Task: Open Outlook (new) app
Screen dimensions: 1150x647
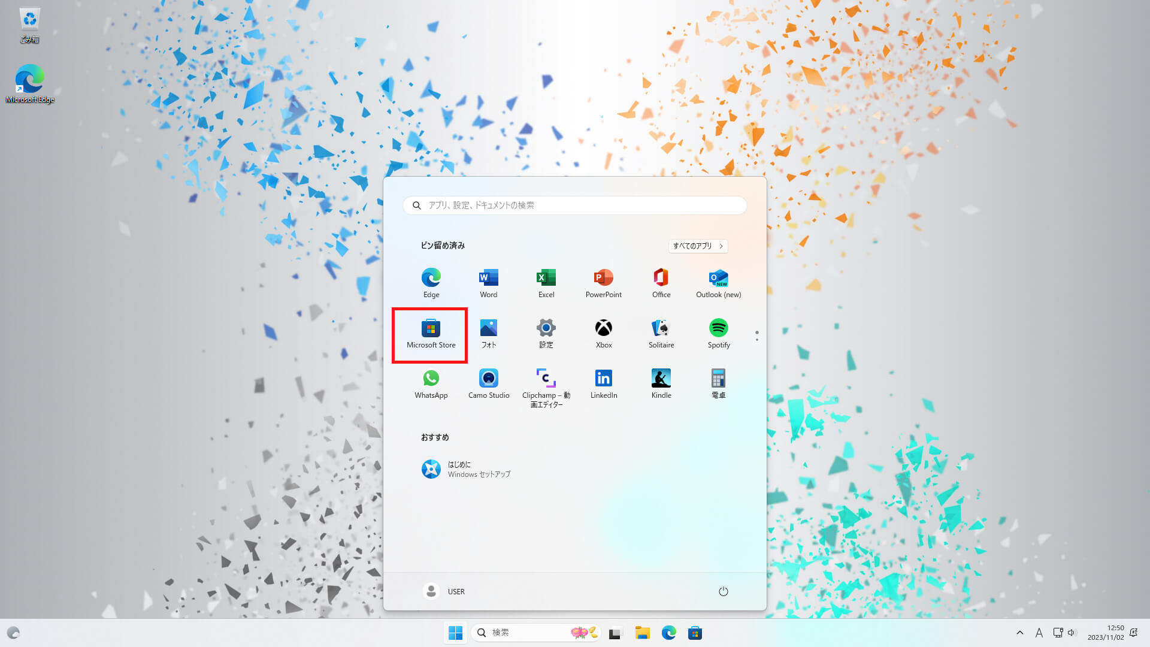Action: [718, 283]
